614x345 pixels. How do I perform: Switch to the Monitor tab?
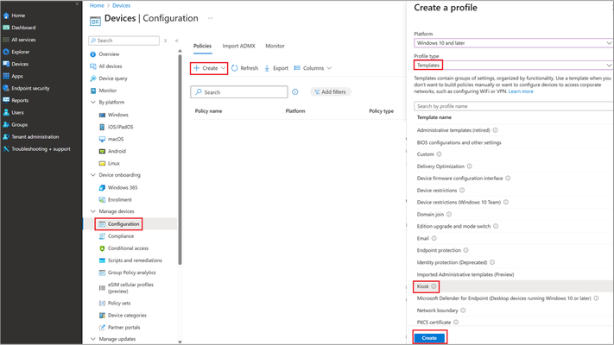pos(275,46)
